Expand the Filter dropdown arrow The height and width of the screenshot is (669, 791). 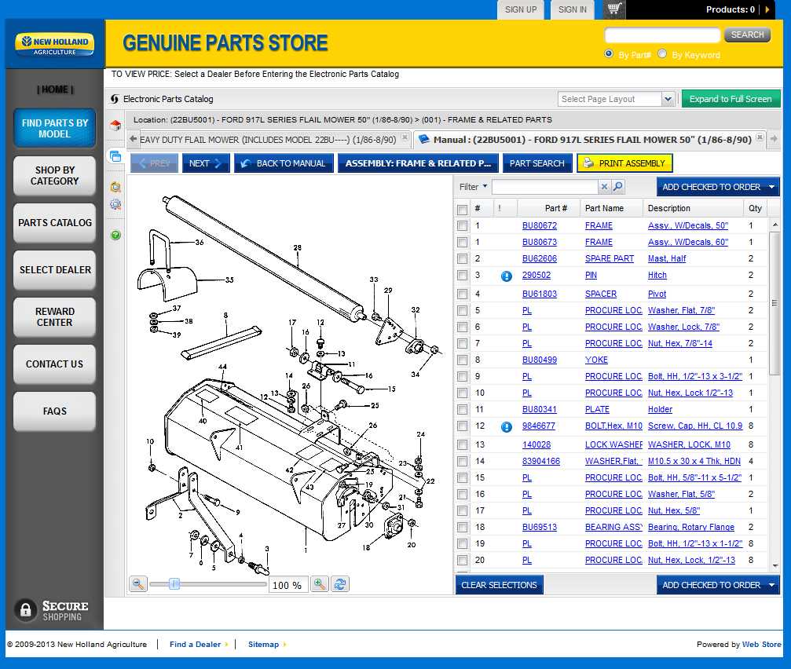pos(485,187)
